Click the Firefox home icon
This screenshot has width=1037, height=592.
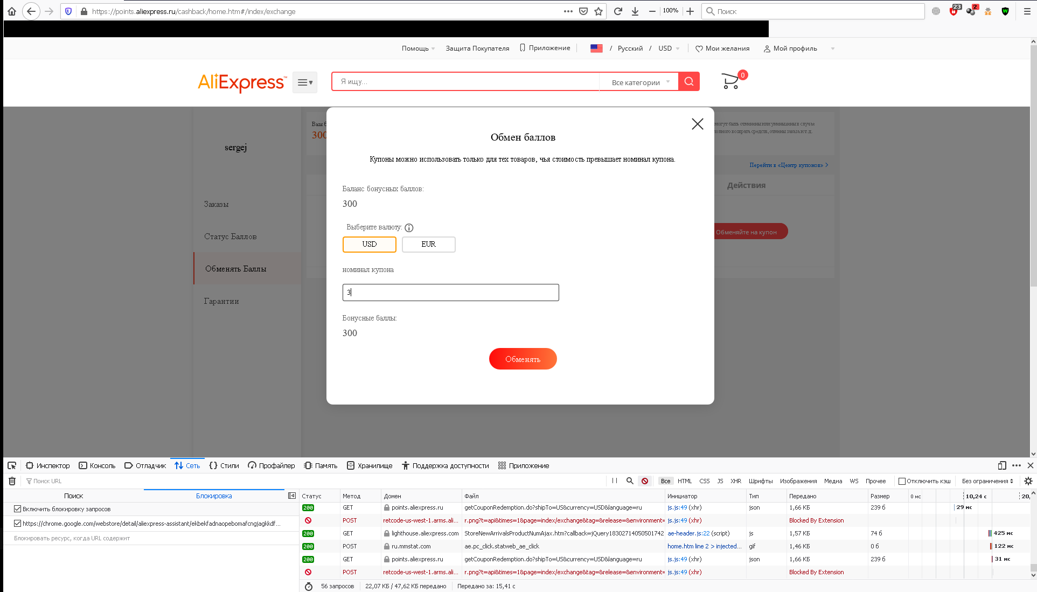[12, 11]
